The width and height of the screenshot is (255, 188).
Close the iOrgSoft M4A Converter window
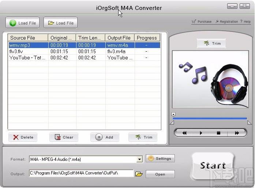tap(245, 6)
